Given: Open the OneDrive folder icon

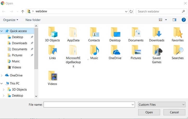Looking at the screenshot, I should point(115,50).
